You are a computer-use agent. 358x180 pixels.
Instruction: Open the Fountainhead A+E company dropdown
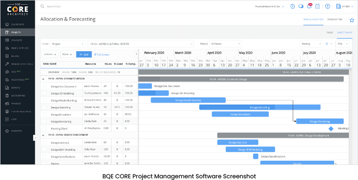coord(270,6)
